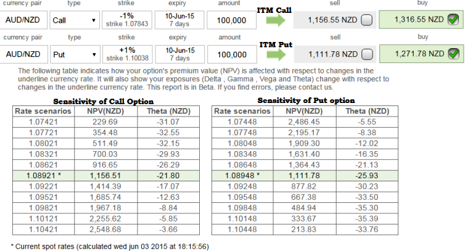Uncheck the buy checkbox for 1,316.55 NZD

tap(453, 20)
